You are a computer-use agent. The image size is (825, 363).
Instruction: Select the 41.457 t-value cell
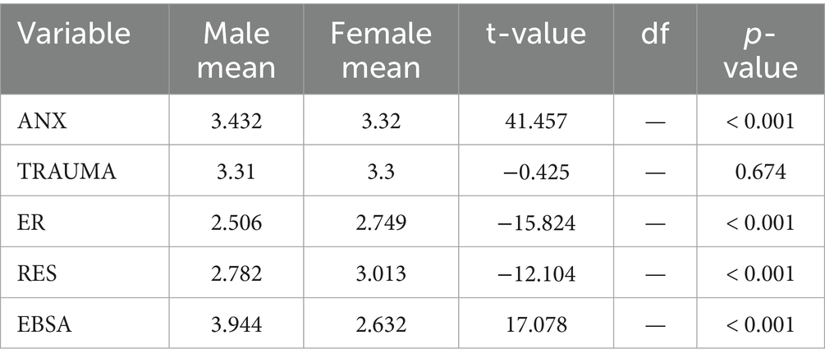(x=535, y=121)
